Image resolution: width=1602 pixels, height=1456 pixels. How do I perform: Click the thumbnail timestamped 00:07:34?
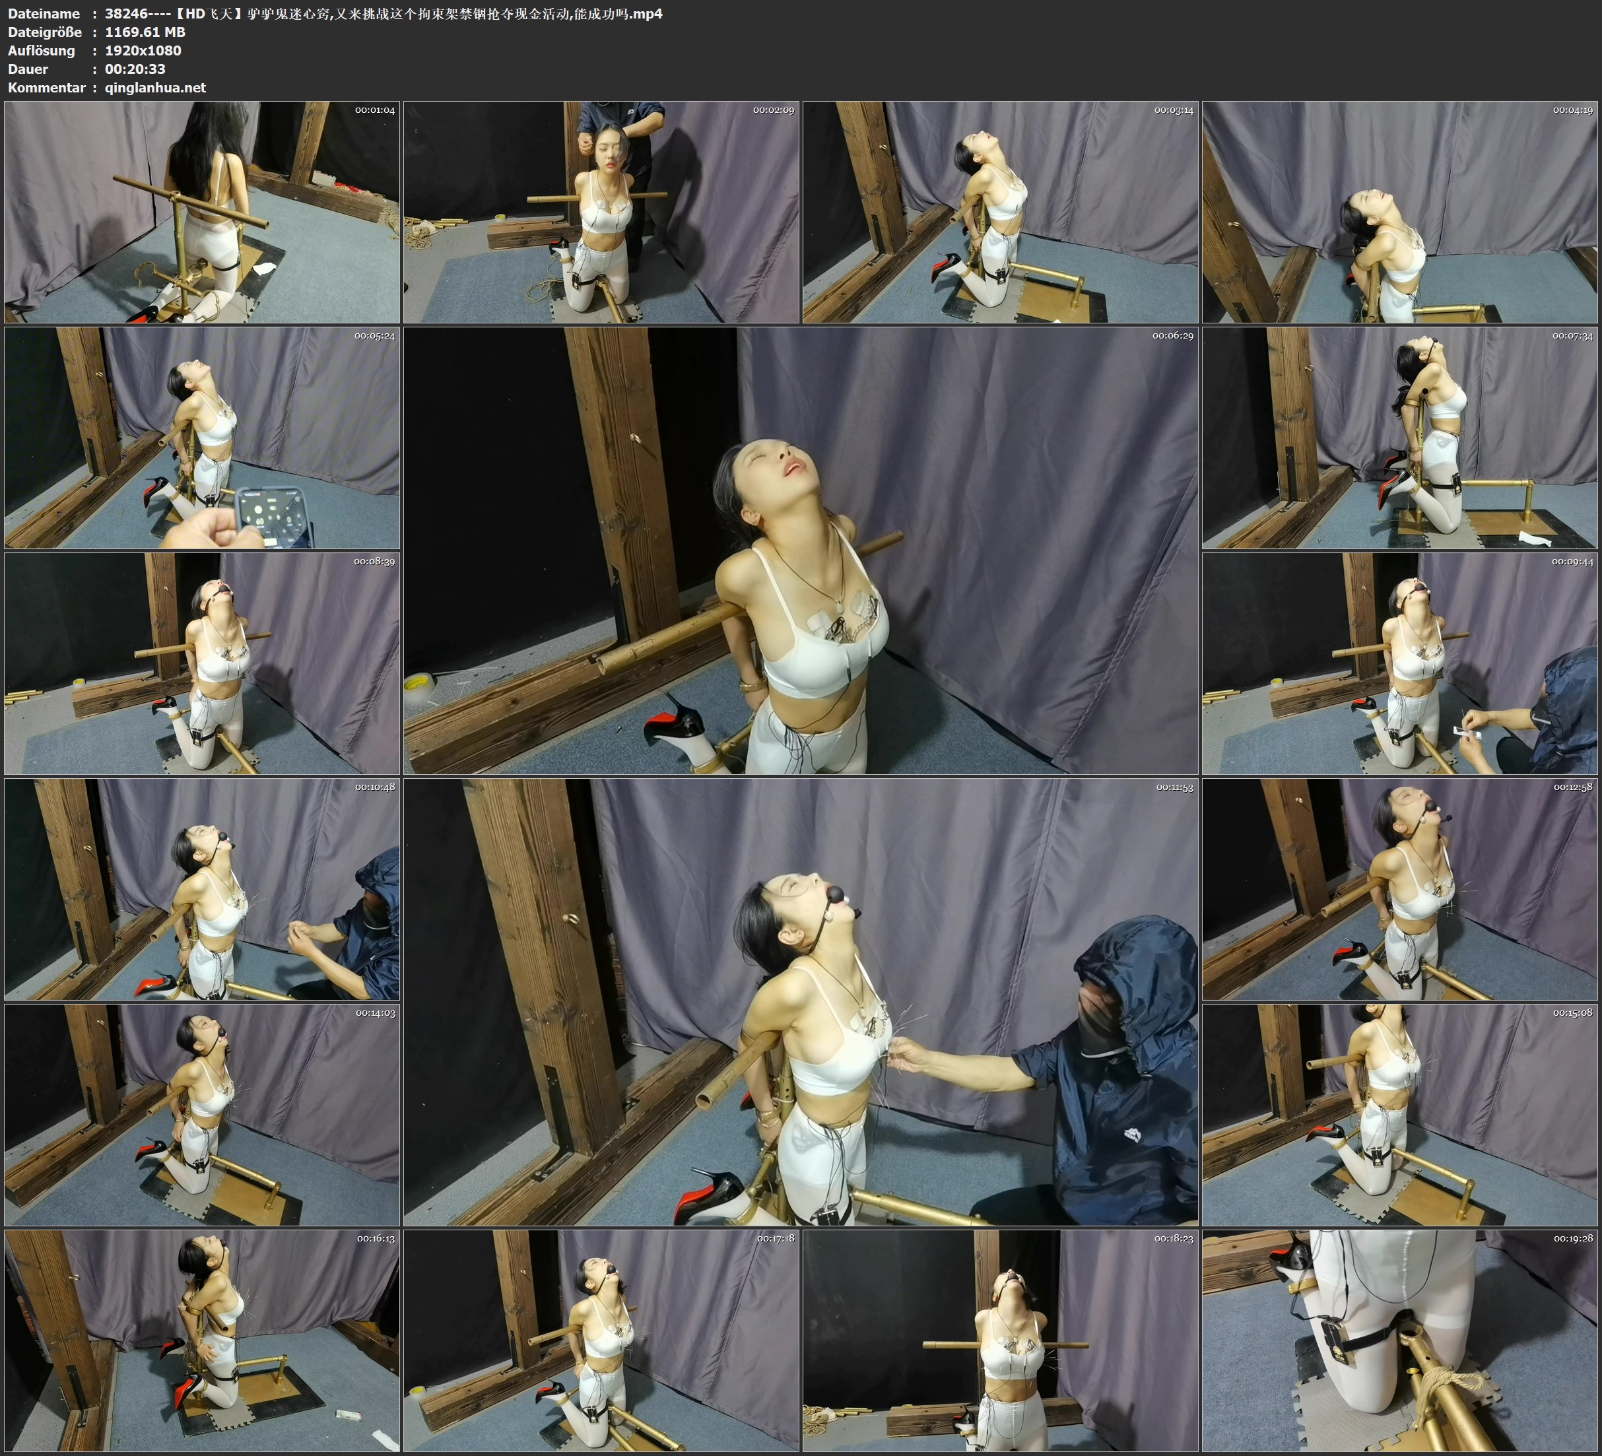(x=1399, y=438)
